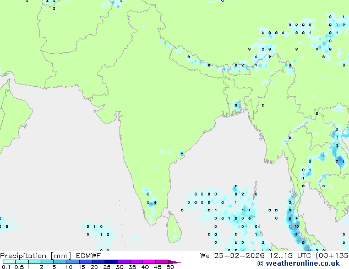Click the '9' rainfall value near Malay Peninsula

pos(303,243)
